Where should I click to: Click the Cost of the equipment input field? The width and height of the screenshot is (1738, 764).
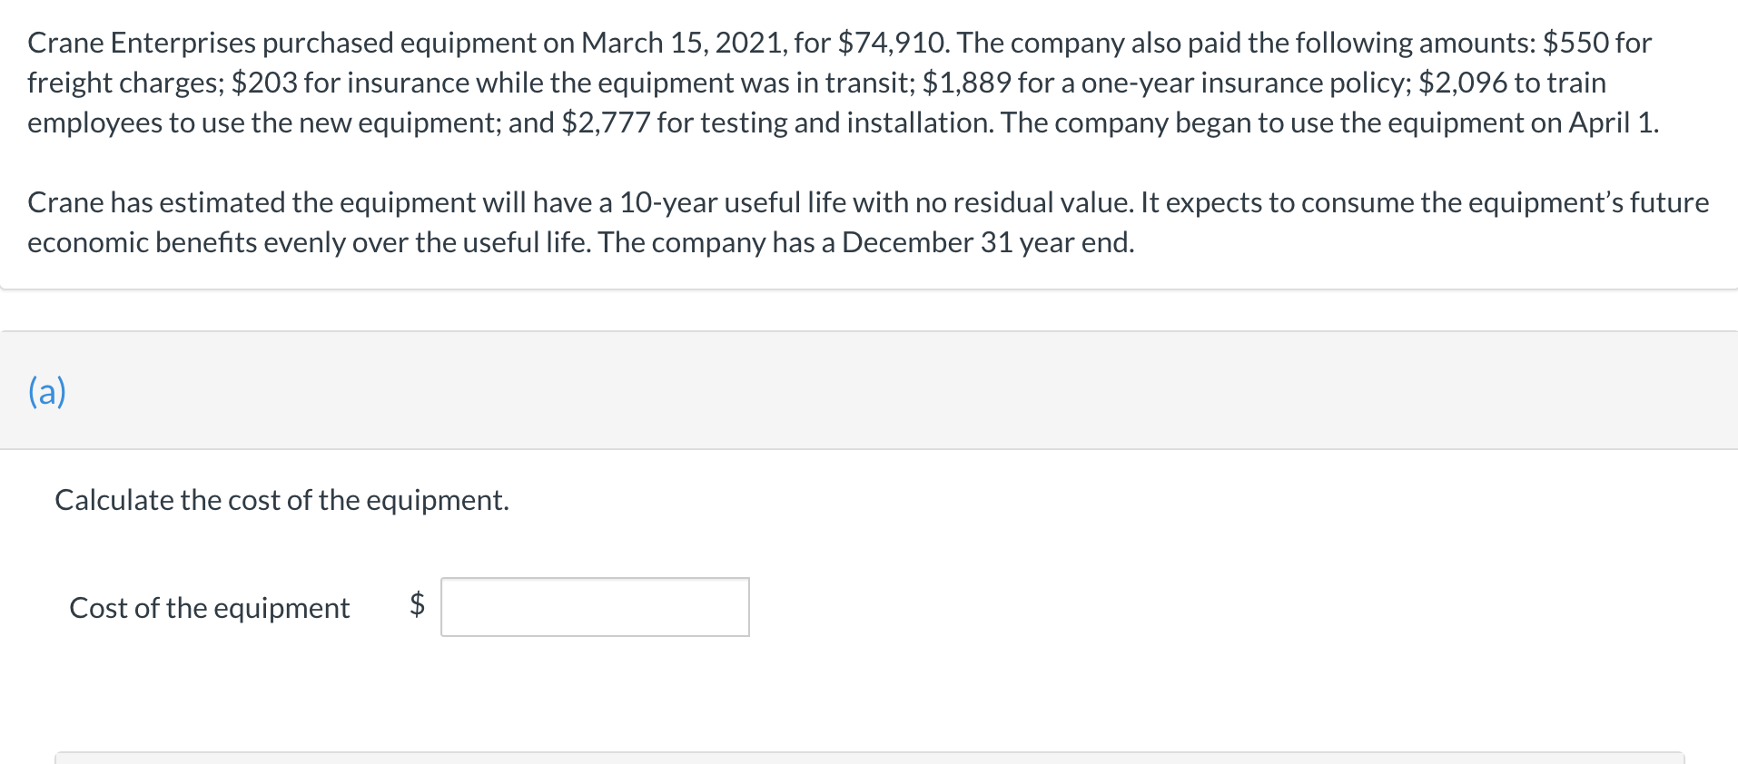click(x=595, y=607)
